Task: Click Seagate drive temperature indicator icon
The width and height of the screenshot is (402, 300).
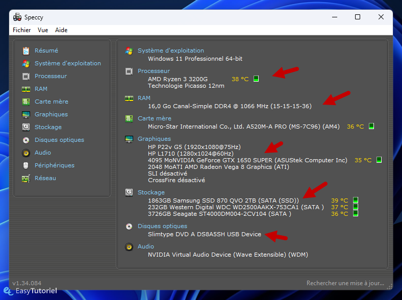Action: 356,213
